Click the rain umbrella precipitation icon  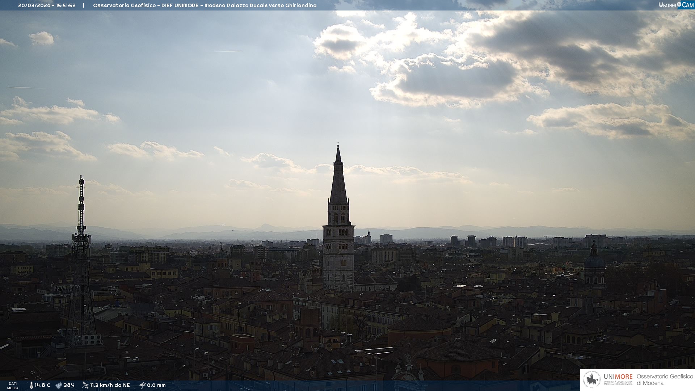point(142,385)
